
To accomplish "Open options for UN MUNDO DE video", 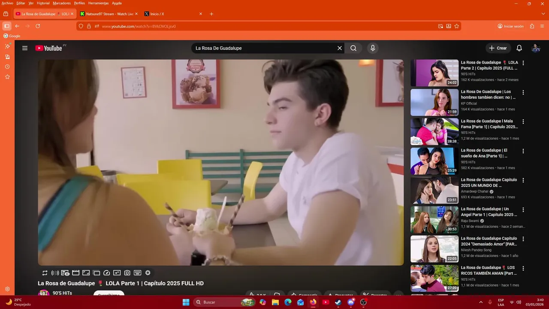I will click(523, 180).
